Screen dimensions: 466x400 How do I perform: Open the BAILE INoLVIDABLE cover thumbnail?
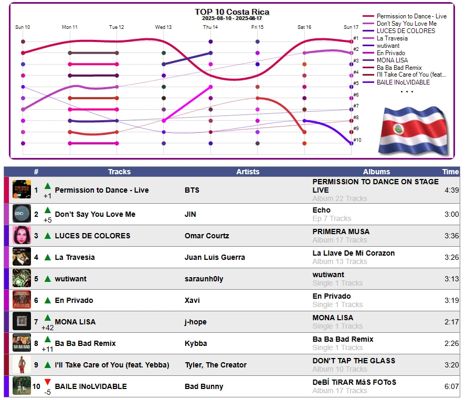pos(22,386)
